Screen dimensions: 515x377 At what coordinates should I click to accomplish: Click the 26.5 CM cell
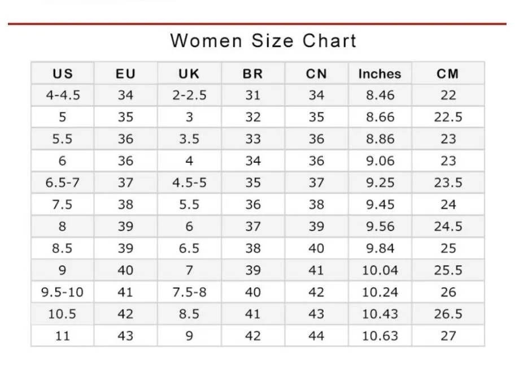coord(448,314)
